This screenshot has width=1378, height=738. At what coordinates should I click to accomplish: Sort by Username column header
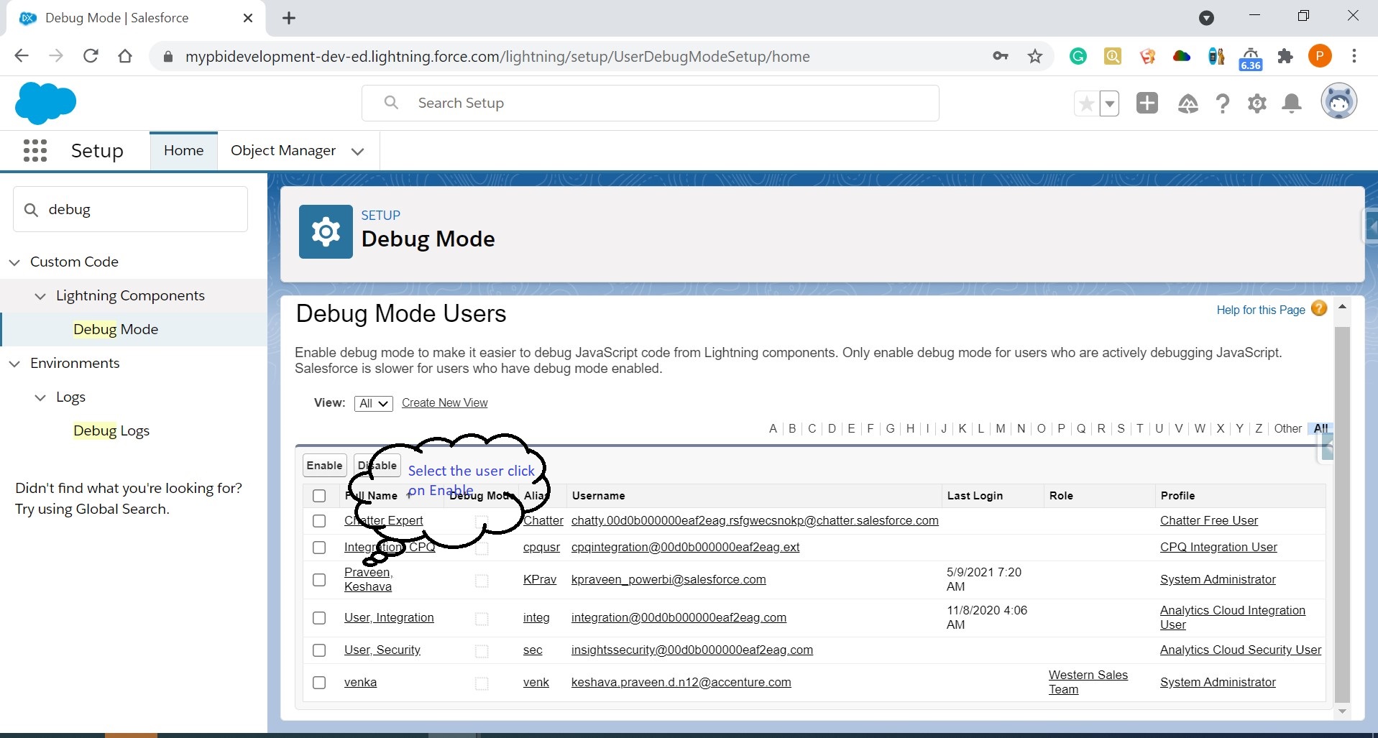(x=598, y=496)
